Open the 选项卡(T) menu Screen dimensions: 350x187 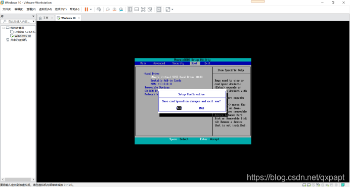(x=61, y=10)
